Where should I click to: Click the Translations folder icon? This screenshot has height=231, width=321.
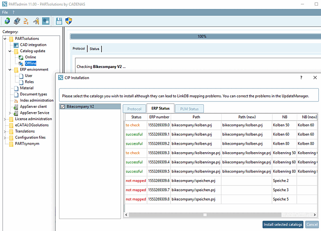click(12, 131)
